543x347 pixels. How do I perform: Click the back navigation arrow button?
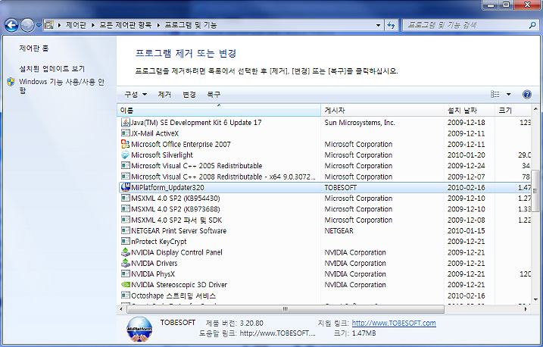11,25
